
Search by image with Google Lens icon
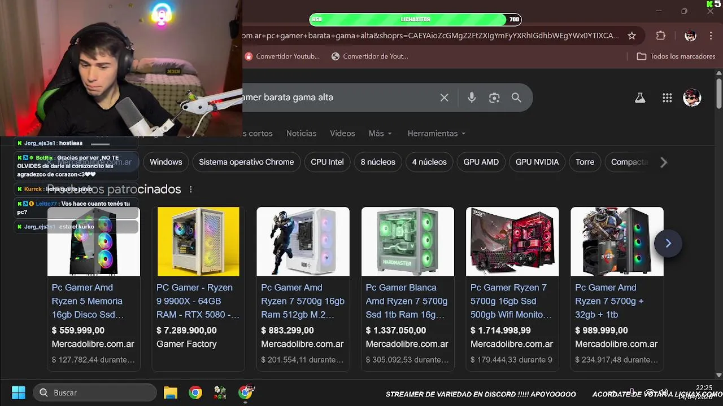[x=494, y=98]
